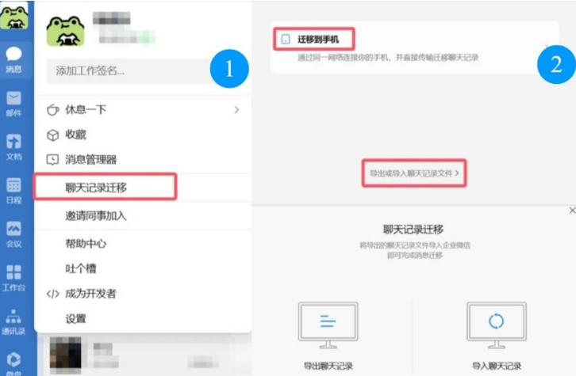Open the 消息 messages sidebar icon
Screen dimensions: 576x376
[13, 59]
